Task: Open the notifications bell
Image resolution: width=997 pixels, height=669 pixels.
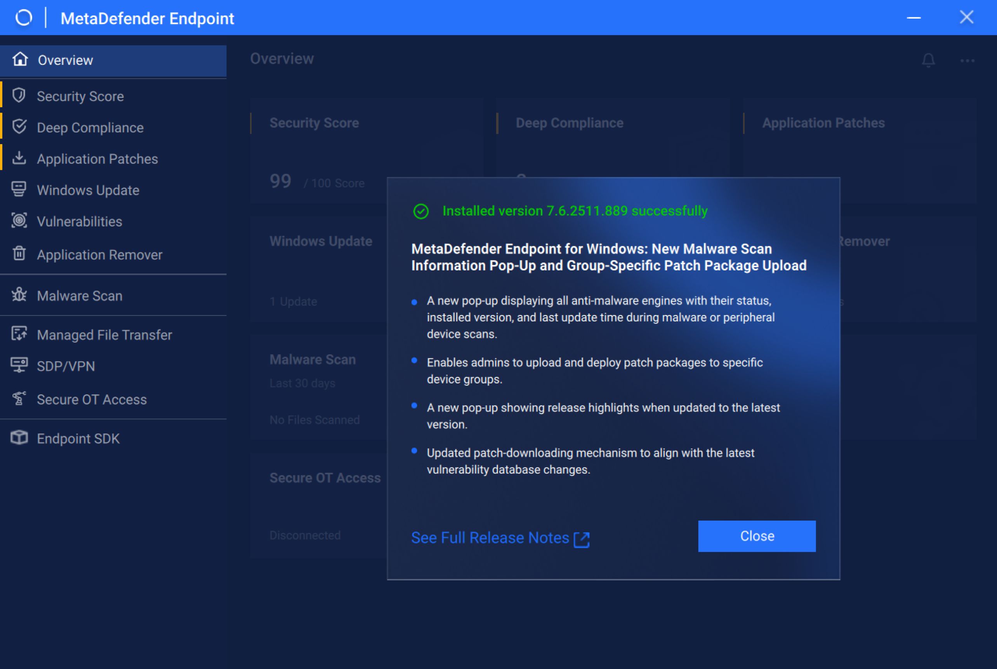Action: pyautogui.click(x=928, y=60)
